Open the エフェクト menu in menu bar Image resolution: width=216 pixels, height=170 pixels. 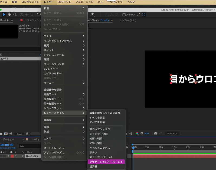click(65, 2)
